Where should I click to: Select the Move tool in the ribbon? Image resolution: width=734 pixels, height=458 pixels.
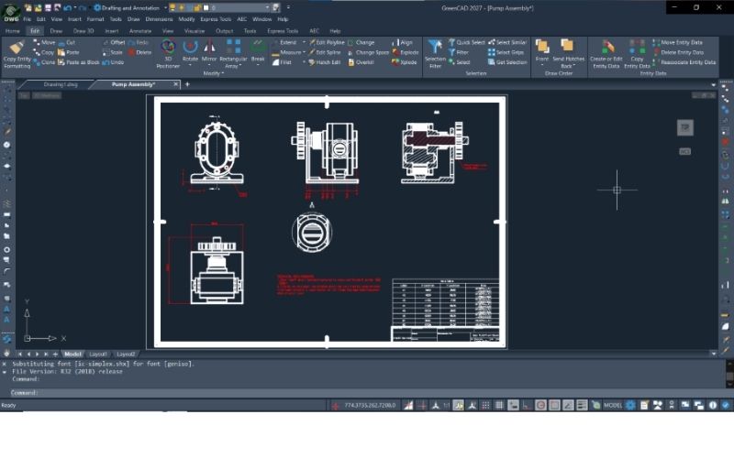(x=44, y=42)
